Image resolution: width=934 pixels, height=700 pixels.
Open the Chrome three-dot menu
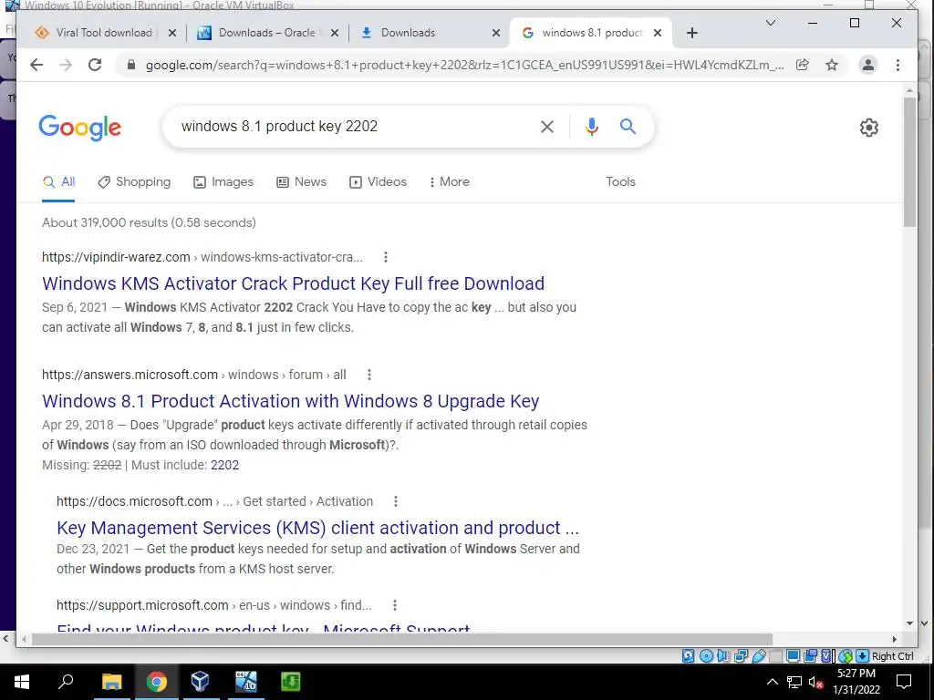898,65
